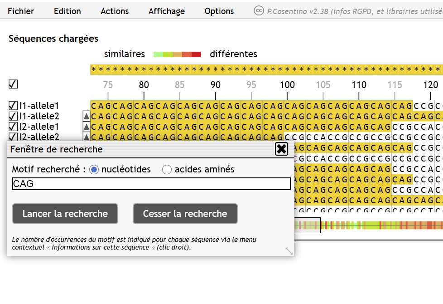Uncheck the I2-allele2 sequence checkbox
443x304 pixels.
coord(13,137)
